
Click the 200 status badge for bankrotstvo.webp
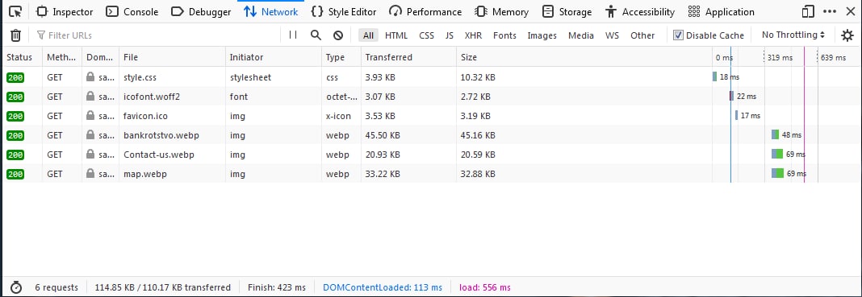click(15, 135)
